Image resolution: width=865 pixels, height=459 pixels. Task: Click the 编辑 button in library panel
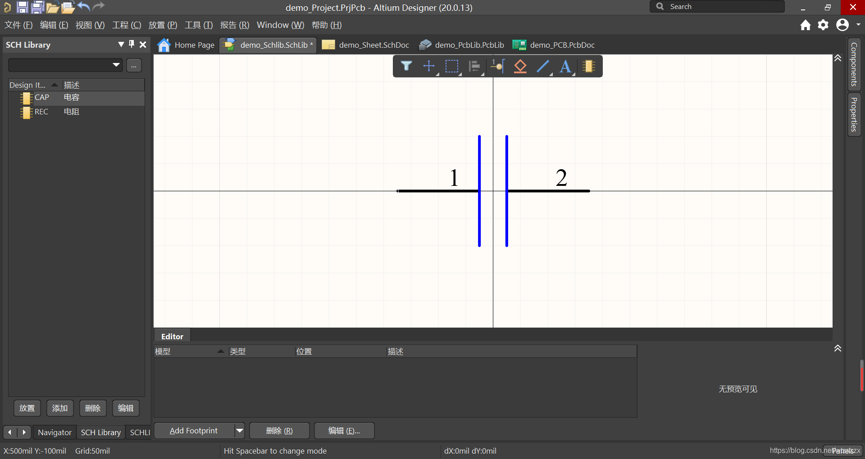coord(126,408)
